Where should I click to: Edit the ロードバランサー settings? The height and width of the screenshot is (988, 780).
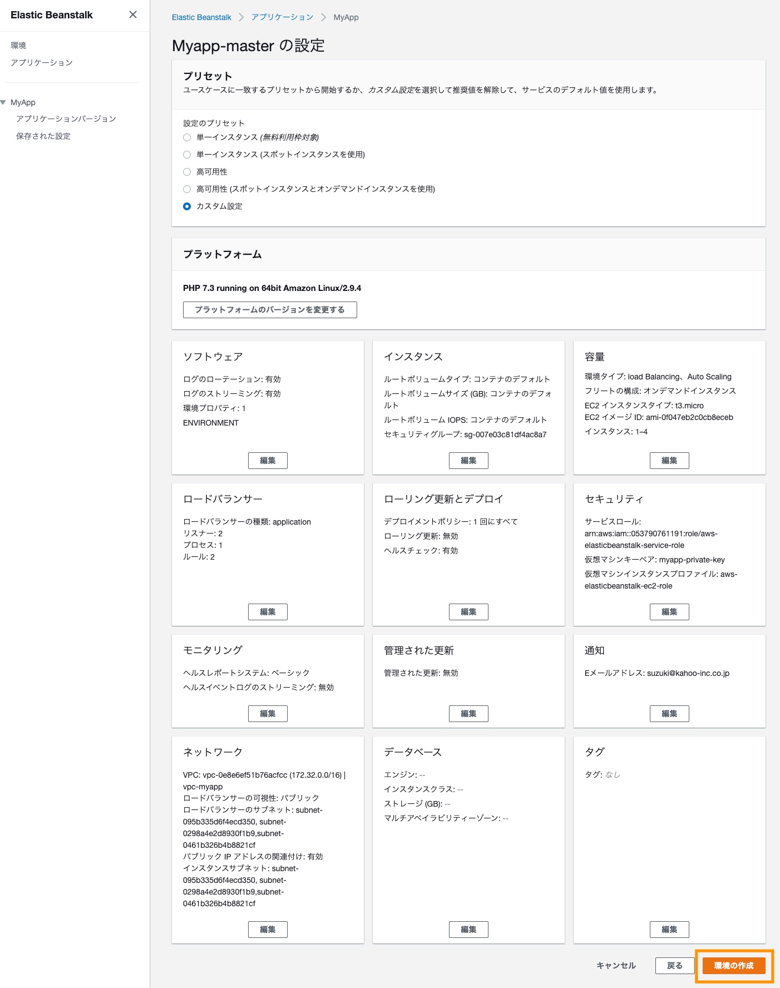268,612
